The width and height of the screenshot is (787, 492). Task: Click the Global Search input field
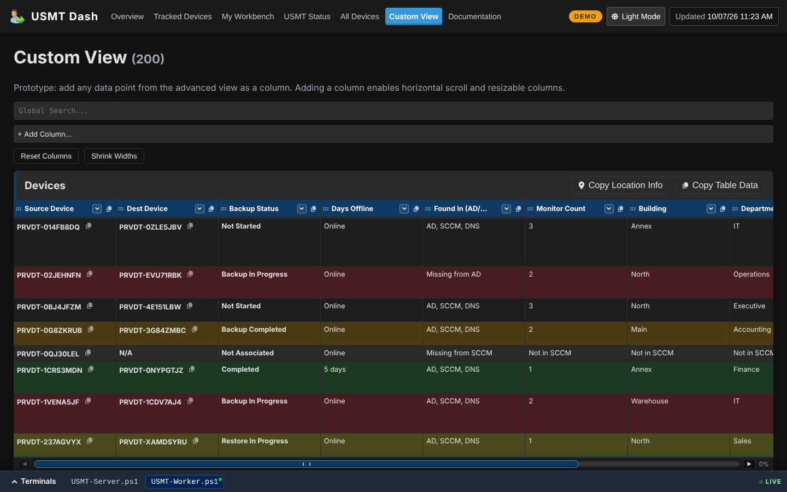pyautogui.click(x=393, y=110)
